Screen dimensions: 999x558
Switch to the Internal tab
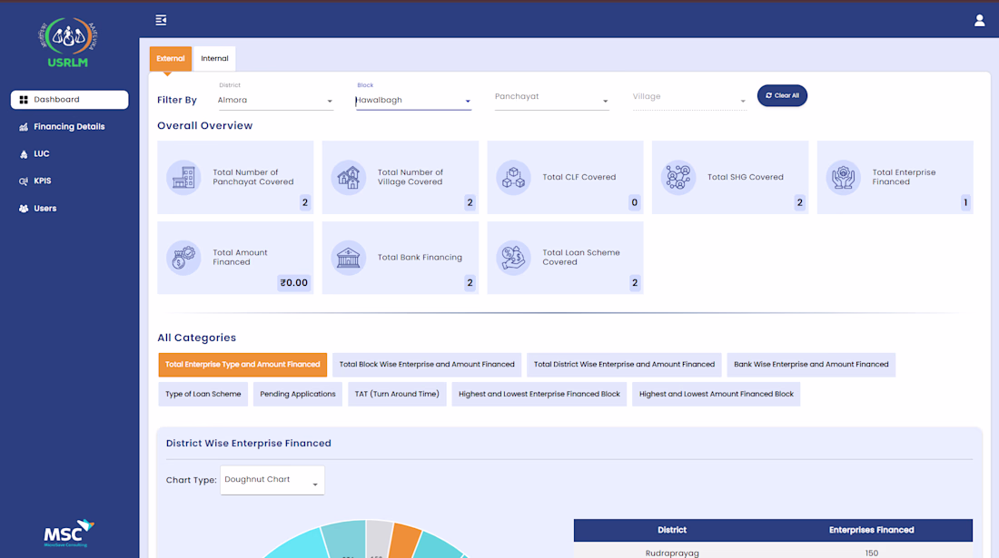214,59
